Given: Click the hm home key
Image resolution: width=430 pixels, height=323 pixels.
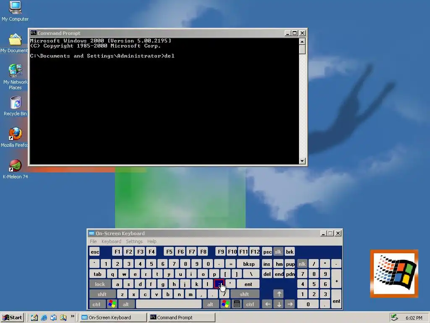Looking at the screenshot, I should (279, 264).
